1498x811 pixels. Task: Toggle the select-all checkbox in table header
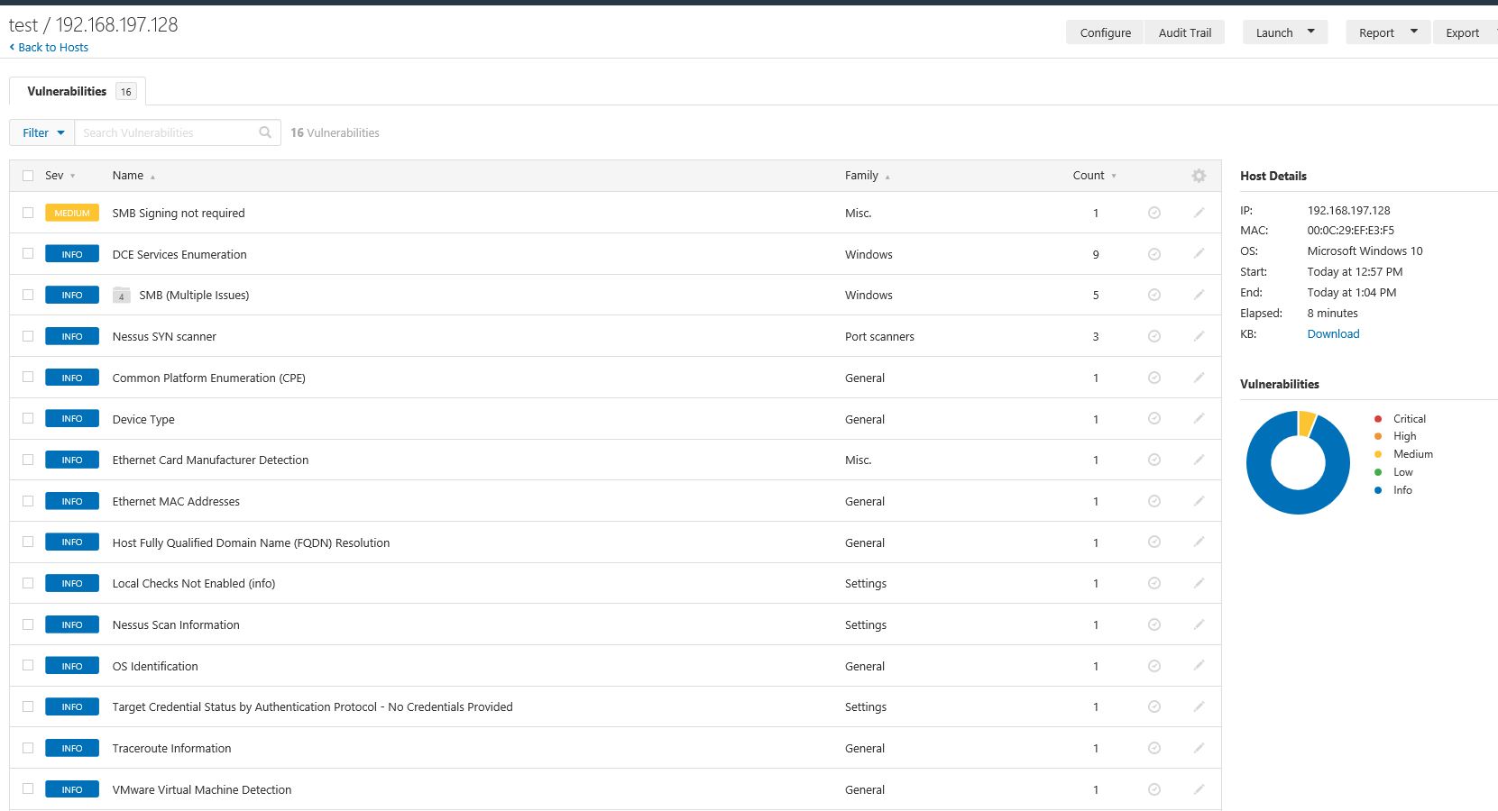pyautogui.click(x=28, y=176)
